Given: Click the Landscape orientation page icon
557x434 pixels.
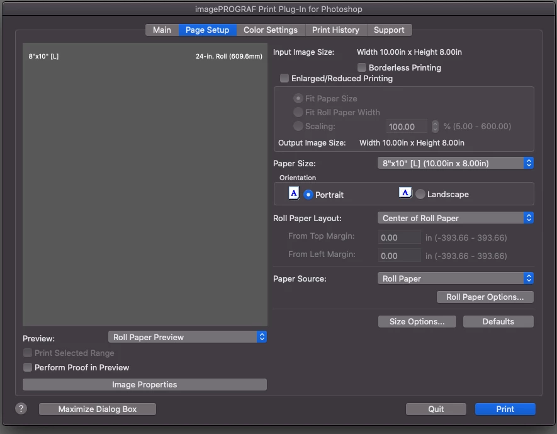Looking at the screenshot, I should pos(405,193).
